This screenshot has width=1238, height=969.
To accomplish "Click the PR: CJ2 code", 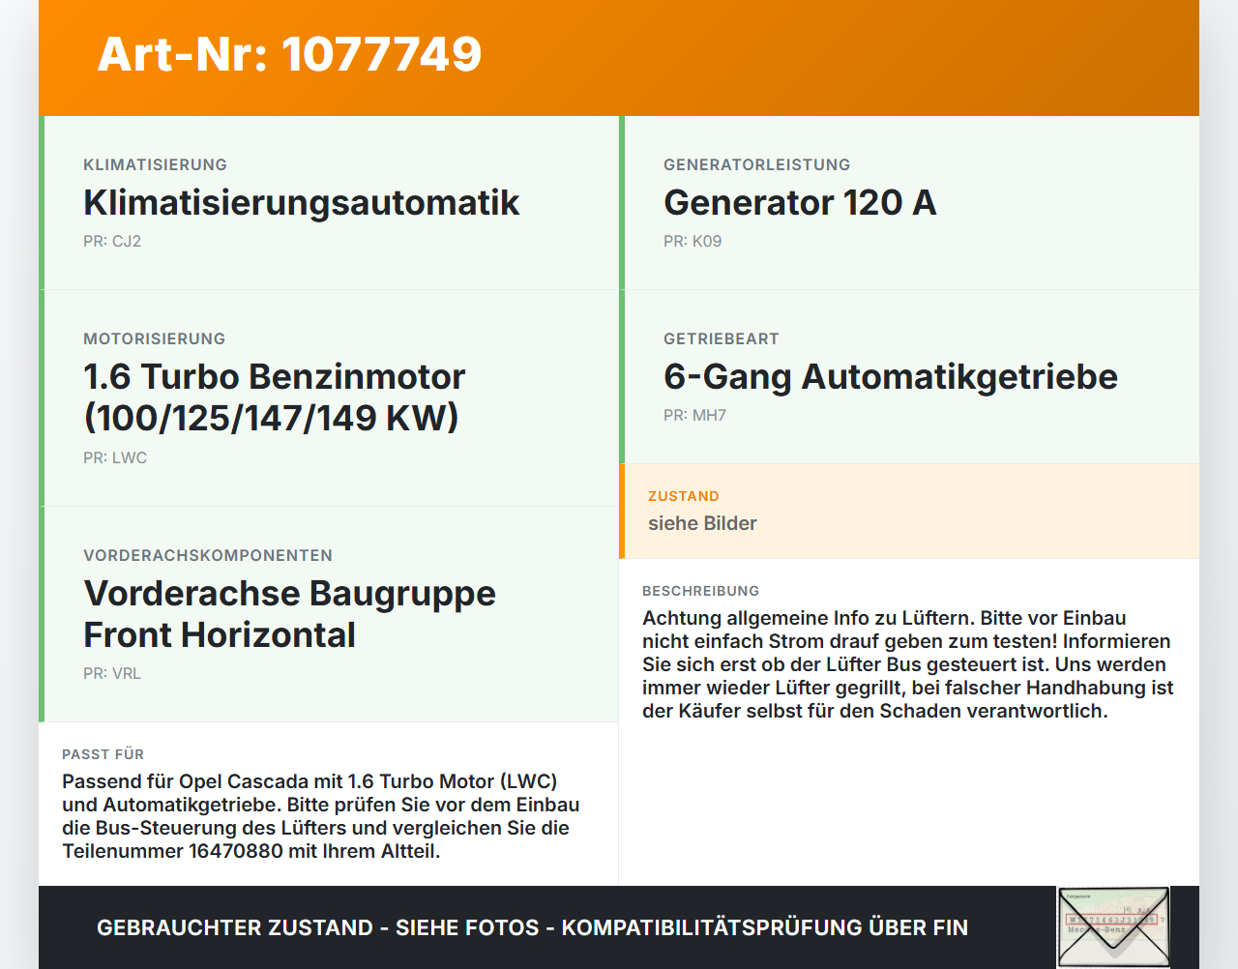I will coord(112,242).
